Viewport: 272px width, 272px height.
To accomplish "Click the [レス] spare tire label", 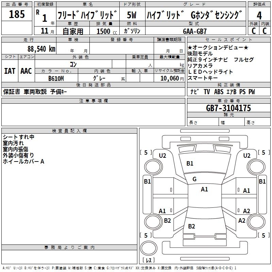I will (149, 260).
